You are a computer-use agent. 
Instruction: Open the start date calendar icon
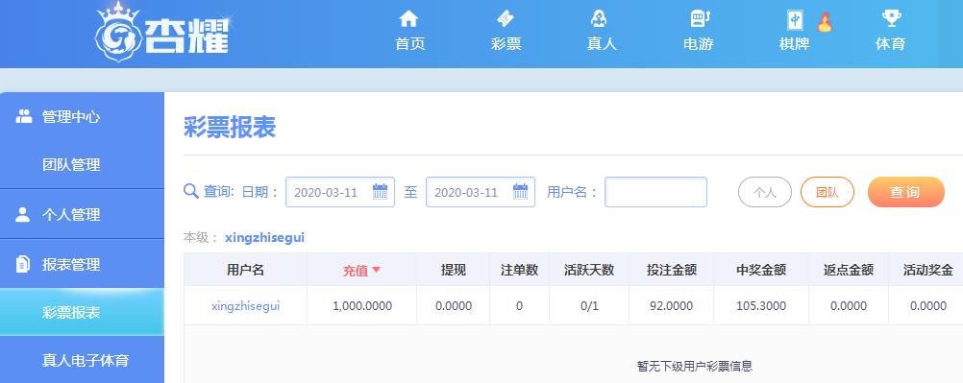(x=381, y=192)
